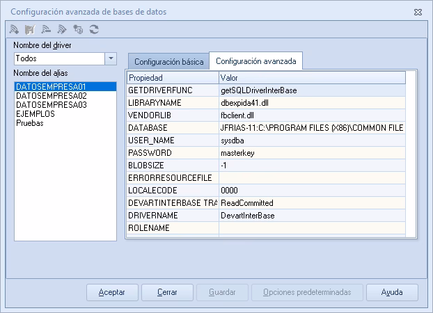This screenshot has height=313, width=433.
Task: Edit the masterkey password value
Action: click(x=313, y=153)
